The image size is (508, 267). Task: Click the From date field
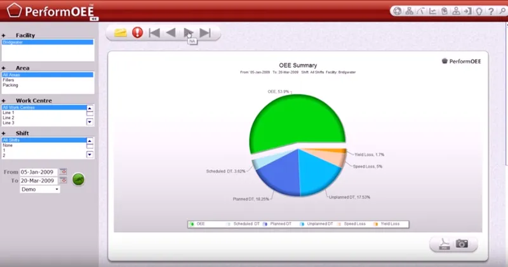click(x=39, y=172)
